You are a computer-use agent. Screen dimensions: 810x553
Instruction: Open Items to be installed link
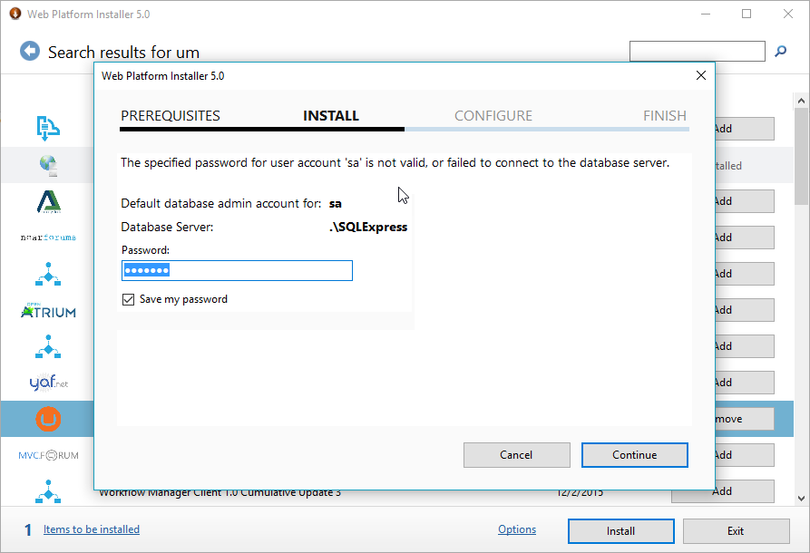click(x=92, y=529)
